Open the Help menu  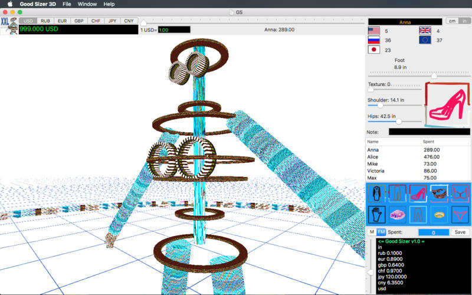[109, 4]
